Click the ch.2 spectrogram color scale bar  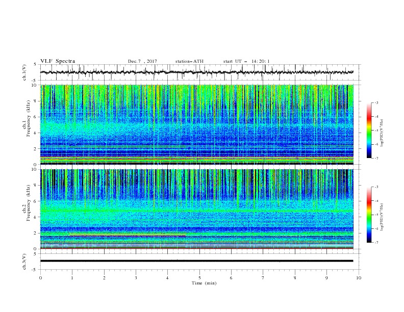pos(369,215)
